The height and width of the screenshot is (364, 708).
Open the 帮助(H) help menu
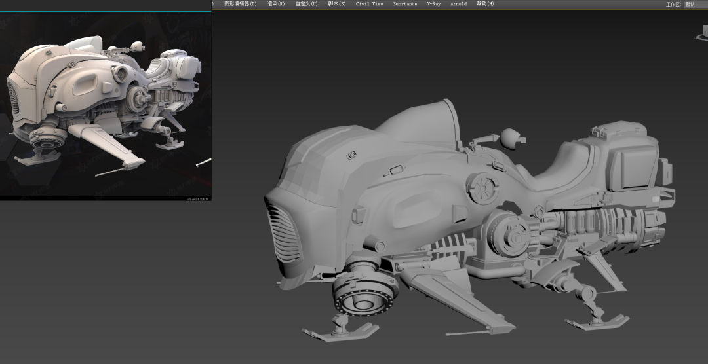pos(485,4)
